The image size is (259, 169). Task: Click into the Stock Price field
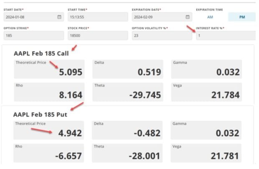tap(97, 36)
